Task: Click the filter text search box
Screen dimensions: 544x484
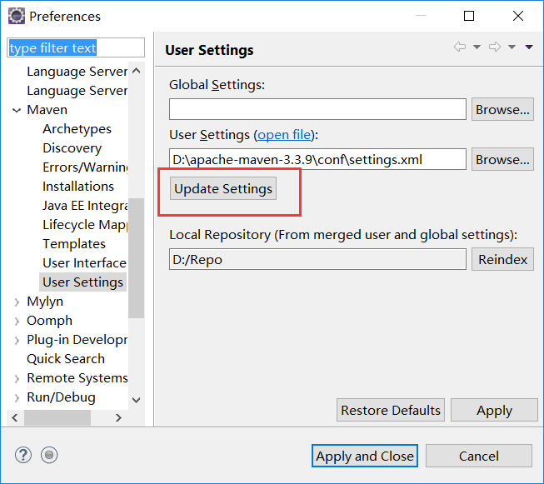Action: [x=76, y=48]
